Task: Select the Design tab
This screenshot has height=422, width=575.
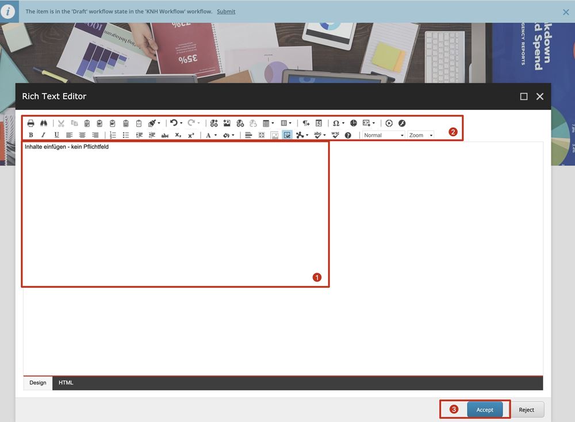Action: (x=38, y=383)
